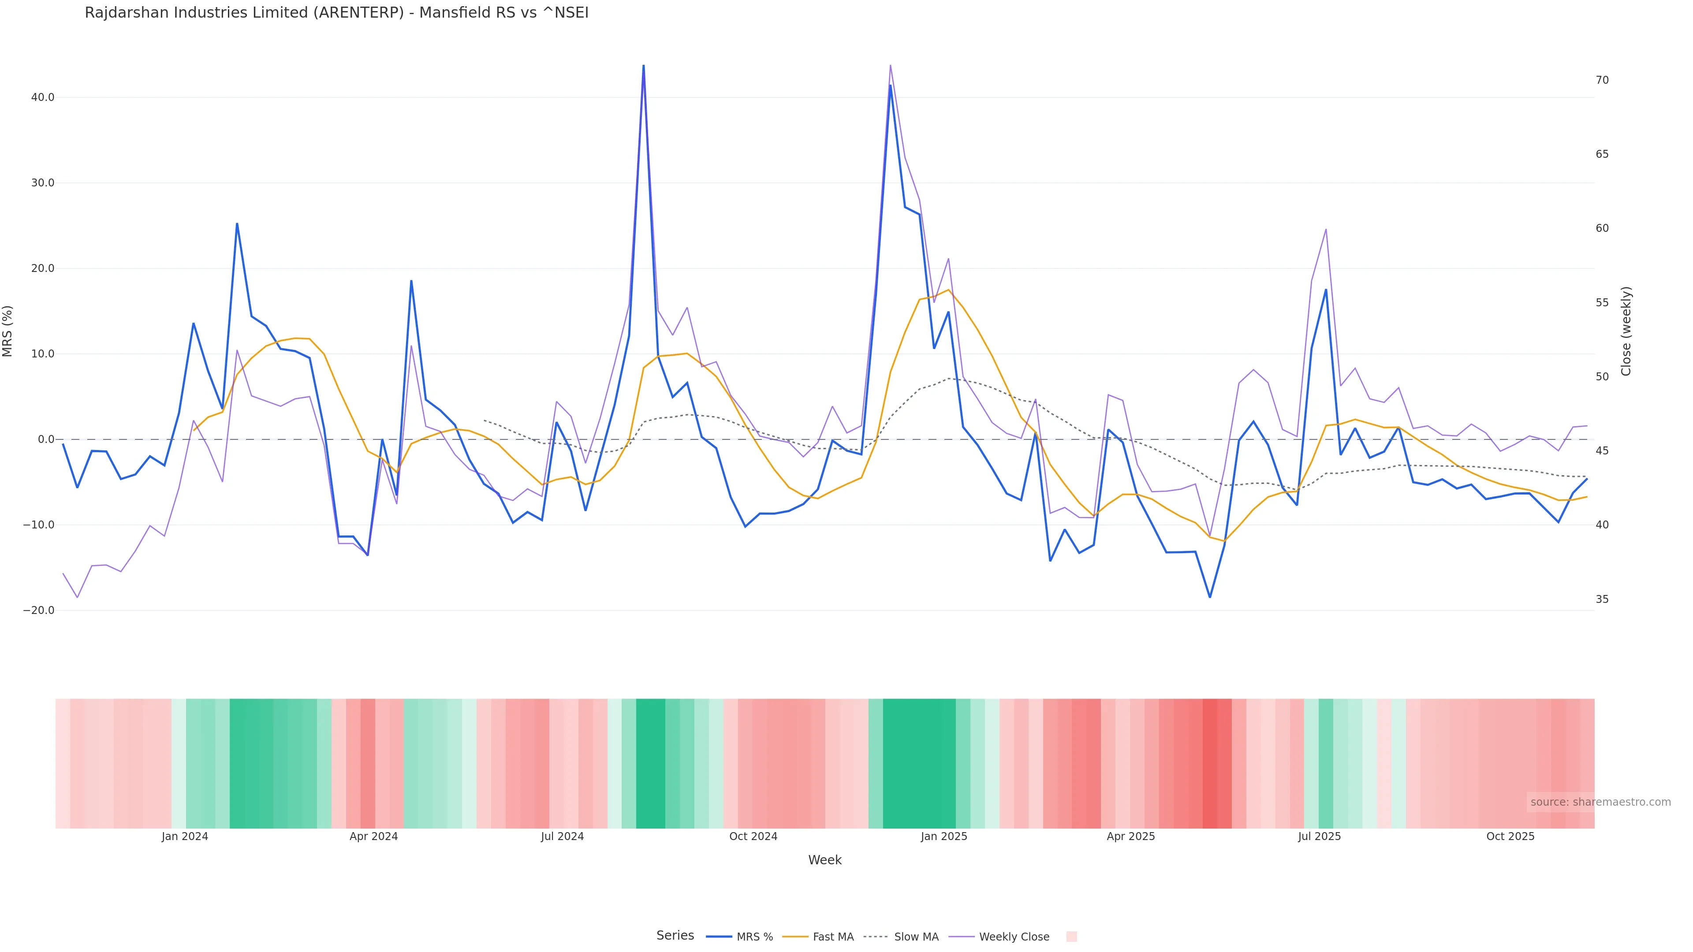This screenshot has height=952, width=1693.
Task: Click the chart title Rajdarshan Industries Limited
Action: pos(336,12)
